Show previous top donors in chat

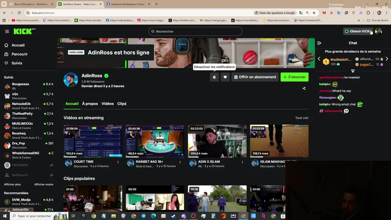[x=319, y=59]
